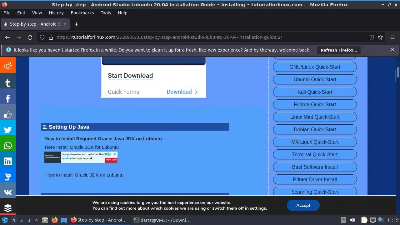Switch to the dartz@VM3 terminal taskbar window
400x225 pixels.
[x=162, y=220]
